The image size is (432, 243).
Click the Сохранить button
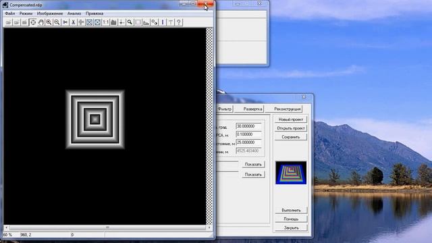(x=291, y=137)
